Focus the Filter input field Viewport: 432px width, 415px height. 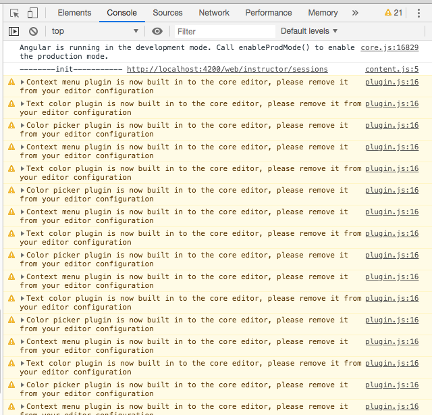225,32
